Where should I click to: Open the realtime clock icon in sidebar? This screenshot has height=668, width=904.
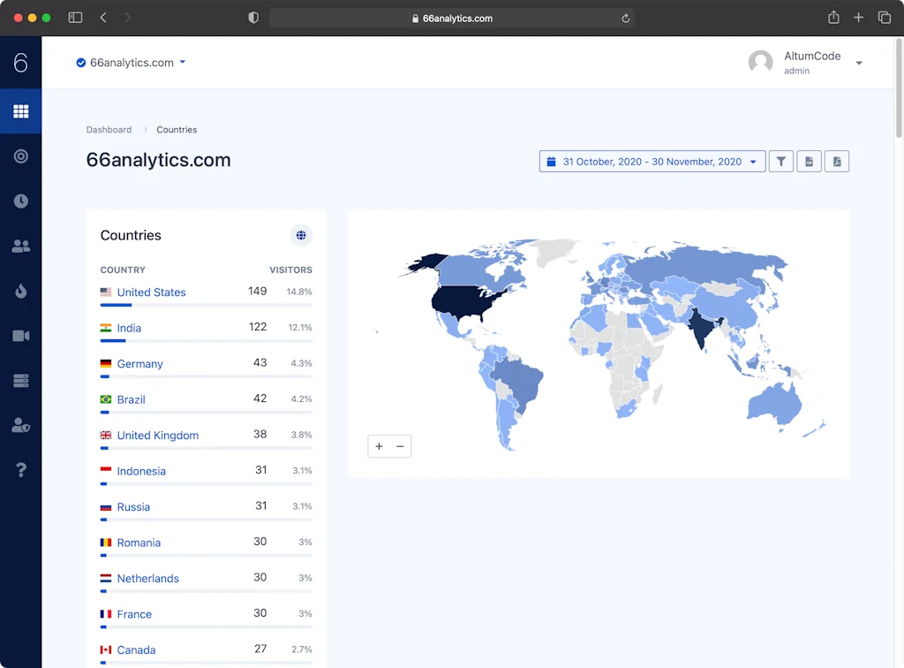tap(20, 201)
